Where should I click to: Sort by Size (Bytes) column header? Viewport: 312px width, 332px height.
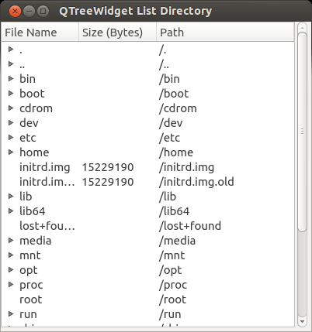tap(118, 32)
